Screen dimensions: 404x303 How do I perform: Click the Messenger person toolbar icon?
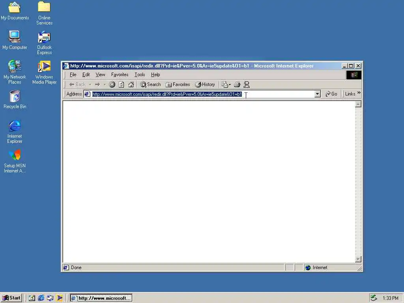(x=247, y=84)
